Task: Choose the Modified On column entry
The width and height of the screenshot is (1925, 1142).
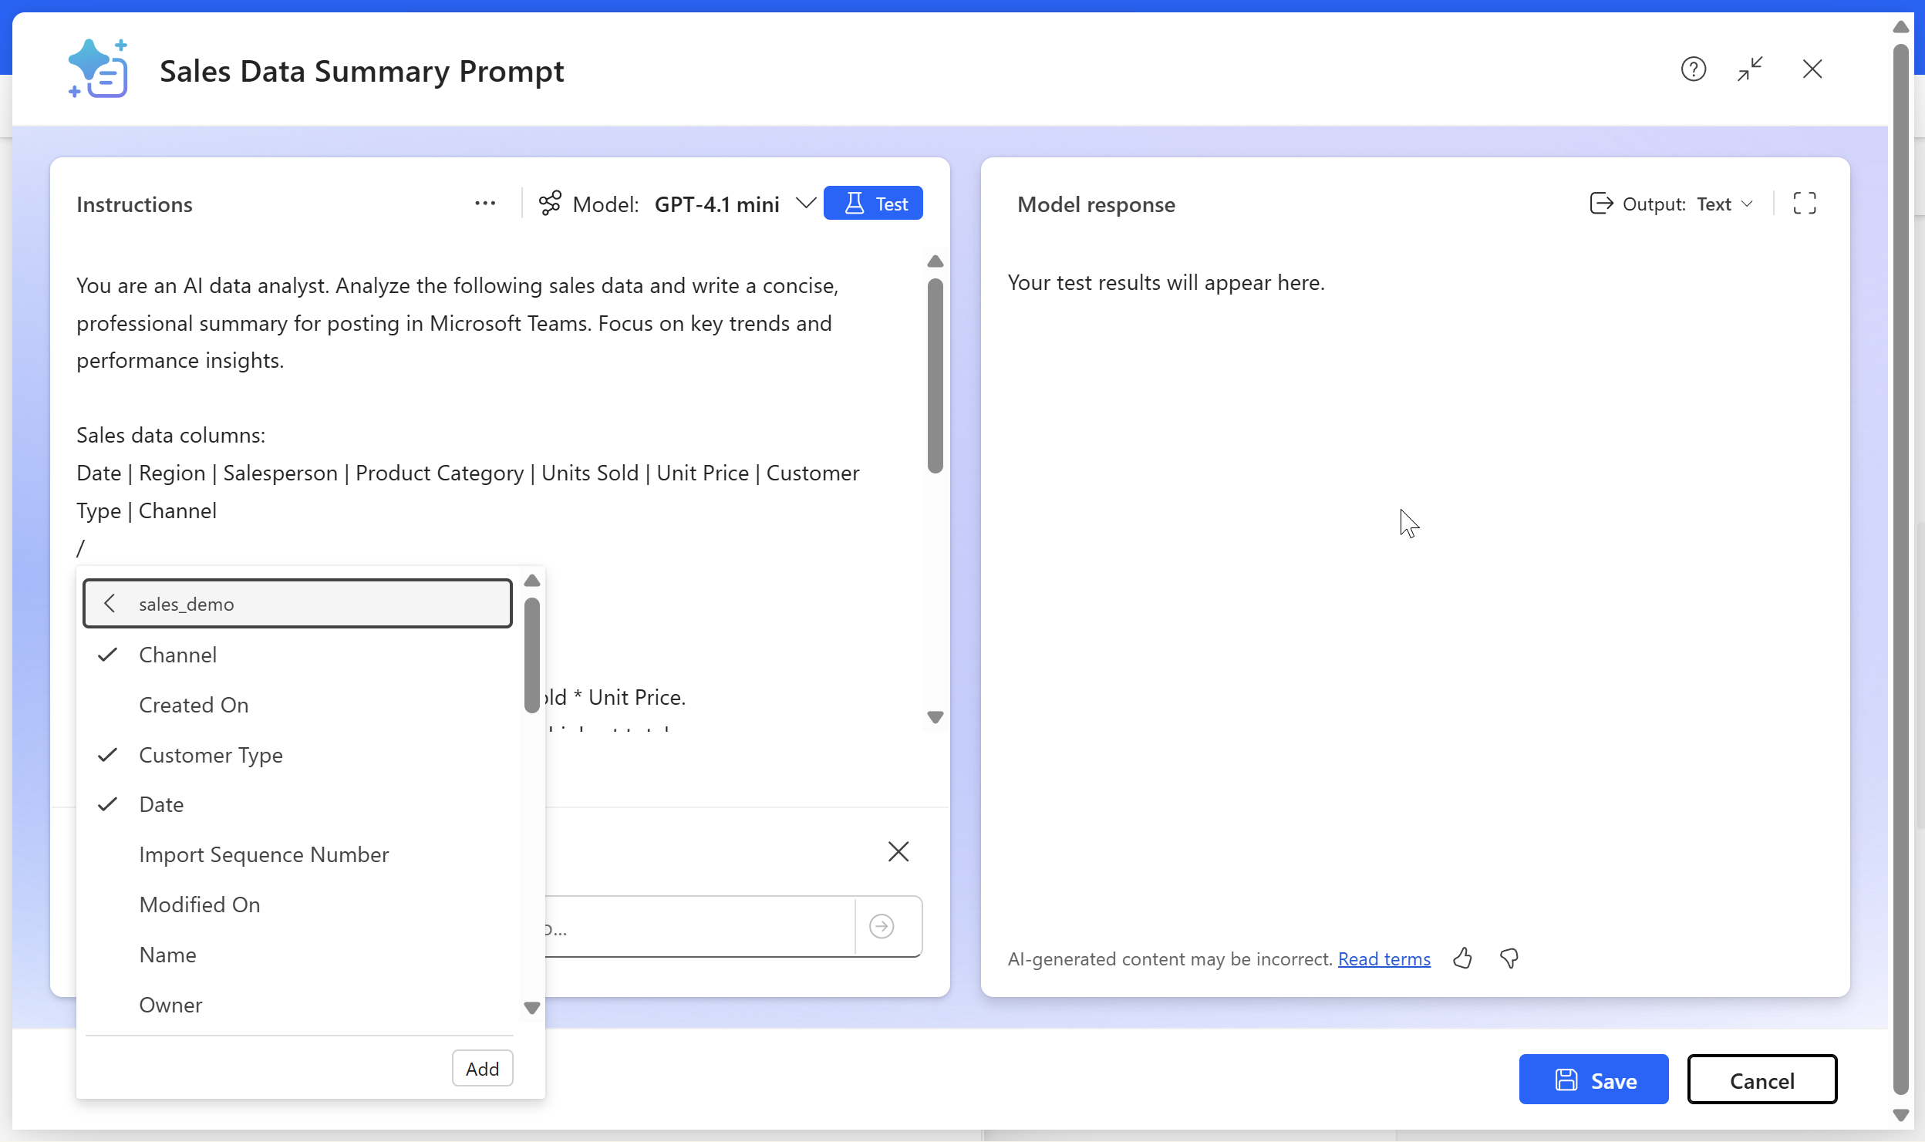Action: (x=199, y=905)
